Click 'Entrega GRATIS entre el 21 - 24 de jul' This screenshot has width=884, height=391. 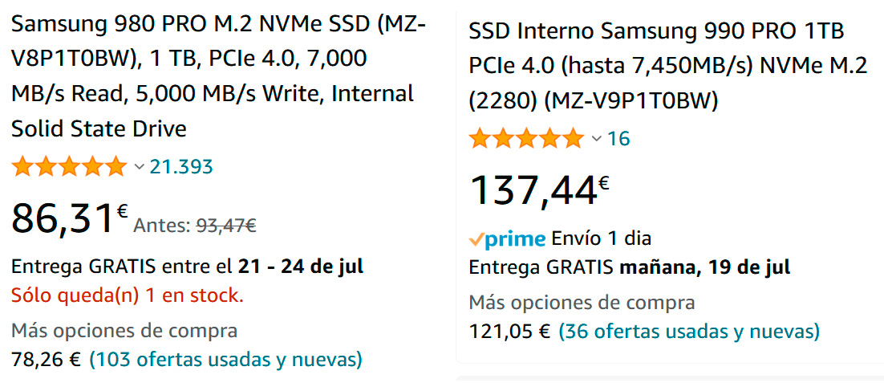[x=188, y=267]
